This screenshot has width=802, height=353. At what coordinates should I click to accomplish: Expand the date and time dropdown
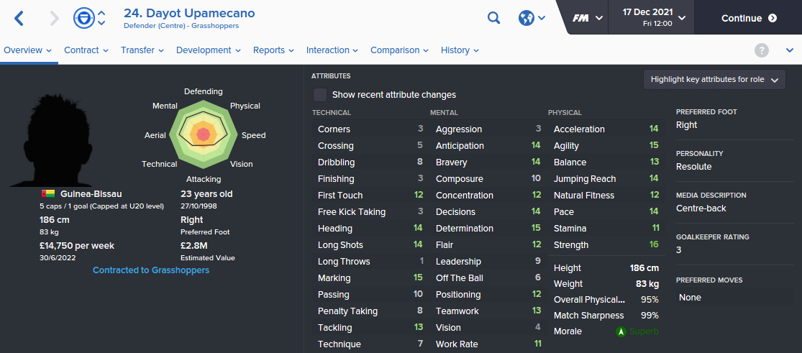654,17
